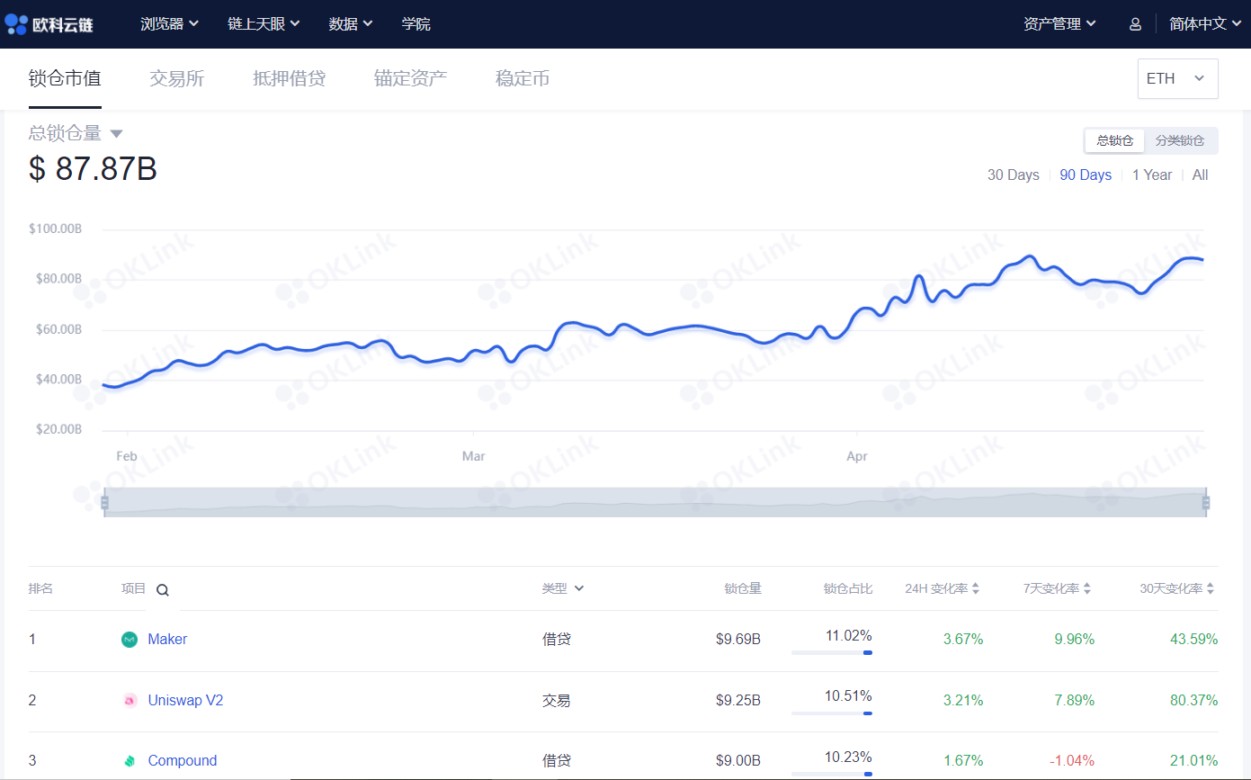Click Uniswap V2's $9.25B locked value
Image resolution: width=1251 pixels, height=780 pixels.
click(x=738, y=700)
